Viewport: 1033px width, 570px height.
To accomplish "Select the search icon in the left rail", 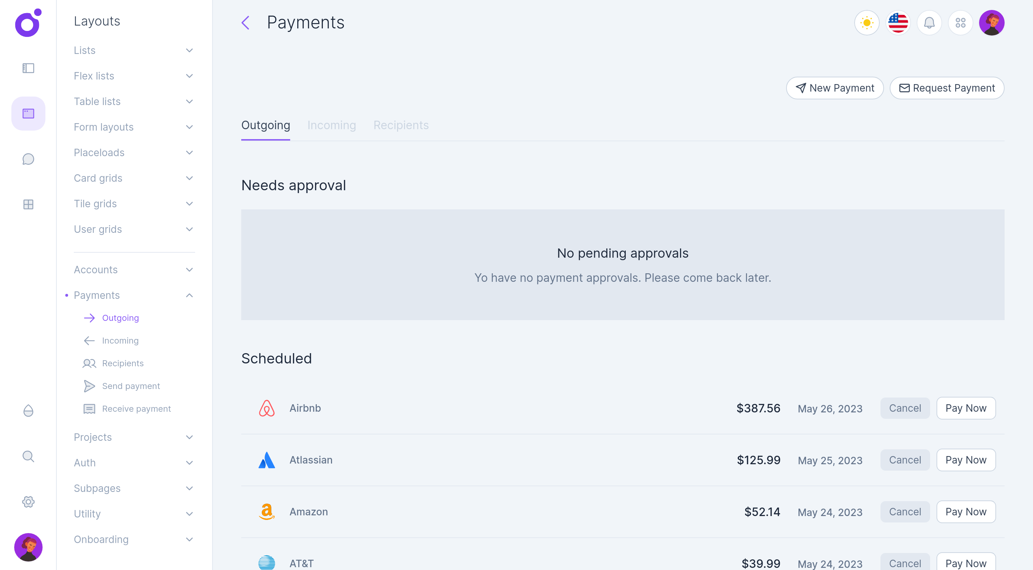I will click(x=28, y=456).
